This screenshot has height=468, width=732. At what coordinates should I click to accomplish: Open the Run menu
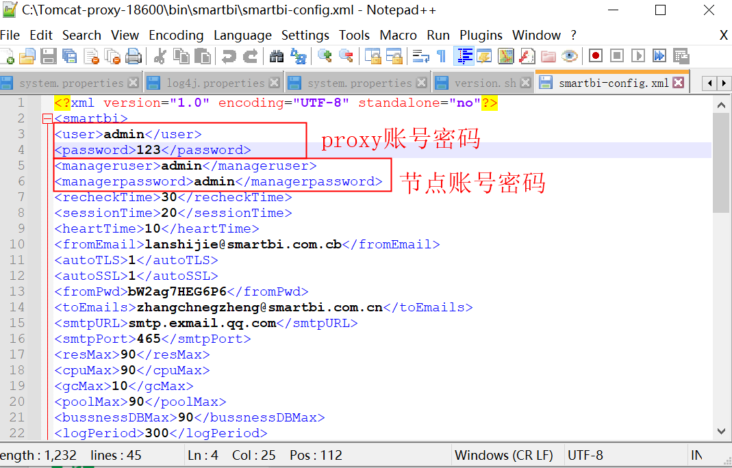(x=438, y=36)
